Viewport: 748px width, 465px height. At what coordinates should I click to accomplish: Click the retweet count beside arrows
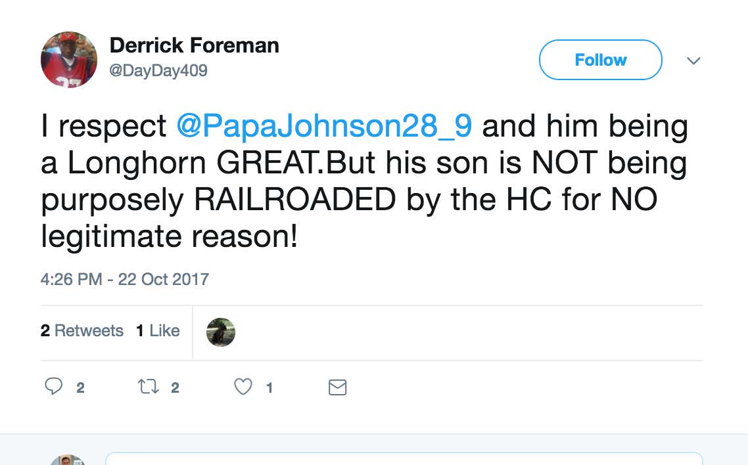pos(175,387)
